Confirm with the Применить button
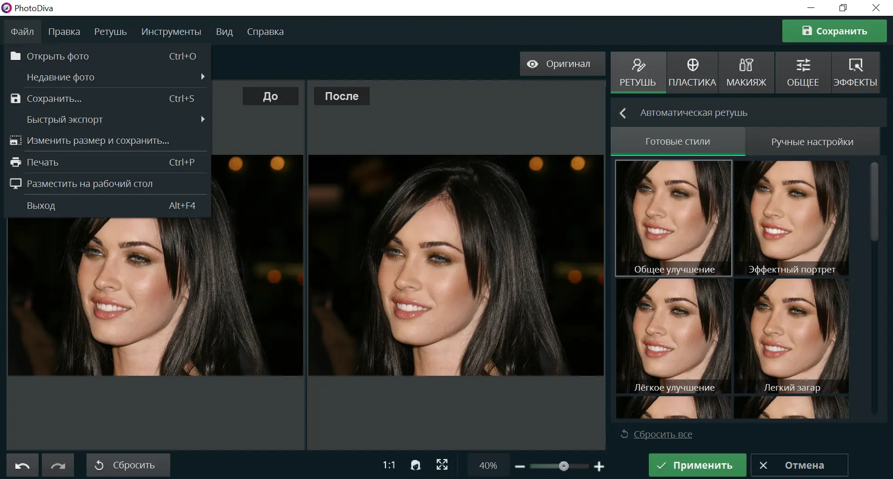 [697, 465]
